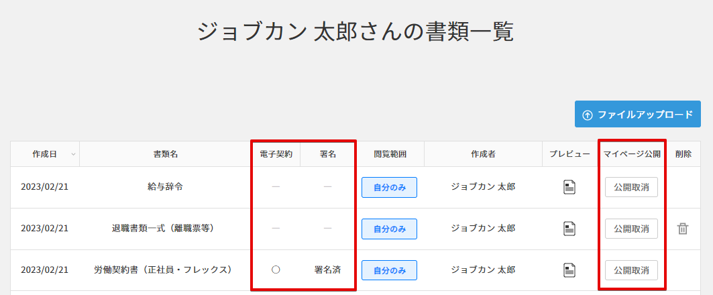This screenshot has height=295, width=713.
Task: Select the 労働契約書（正社員・フレックス） document name
Action: click(x=163, y=270)
